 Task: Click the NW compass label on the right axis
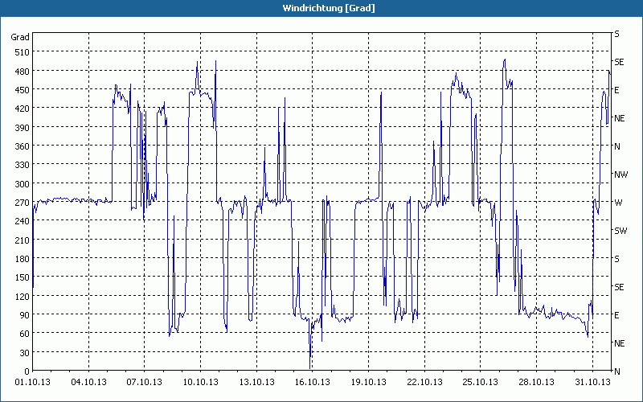620,174
